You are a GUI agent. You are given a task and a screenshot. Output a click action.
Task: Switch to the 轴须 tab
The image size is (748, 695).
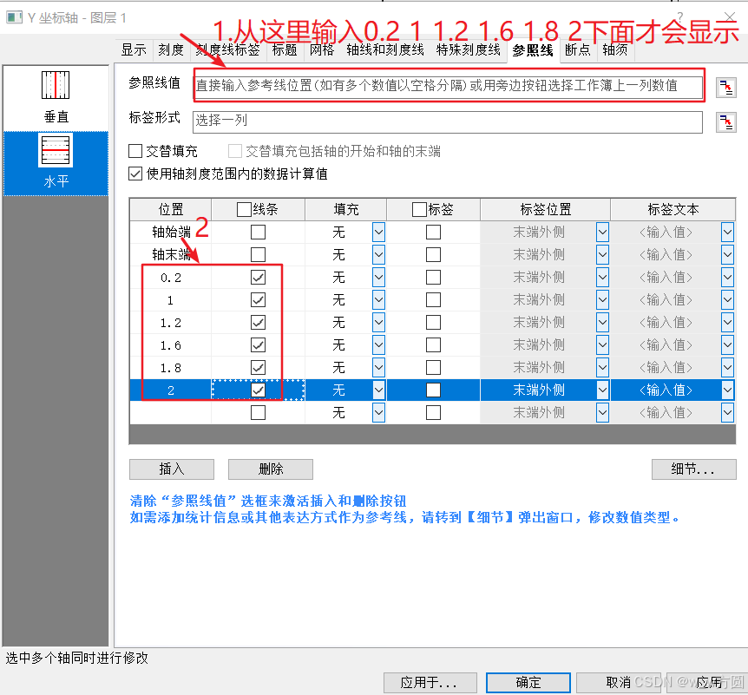(x=615, y=49)
